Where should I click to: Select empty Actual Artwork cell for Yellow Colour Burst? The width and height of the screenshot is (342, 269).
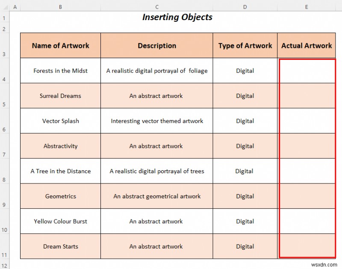tap(307, 221)
